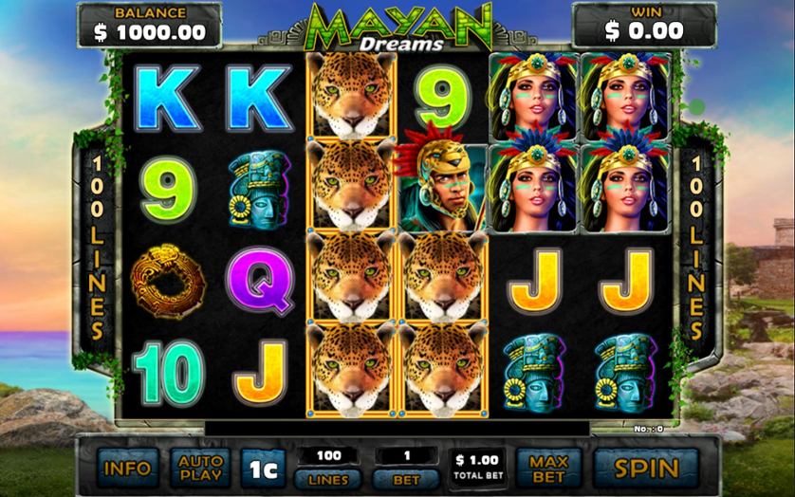The image size is (795, 497).
Task: Click the purple Q symbol
Action: click(260, 281)
